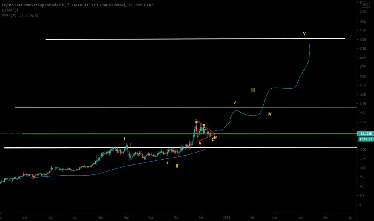Click the 325B price axis label
This screenshot has width=374, height=221.
tap(362, 85)
